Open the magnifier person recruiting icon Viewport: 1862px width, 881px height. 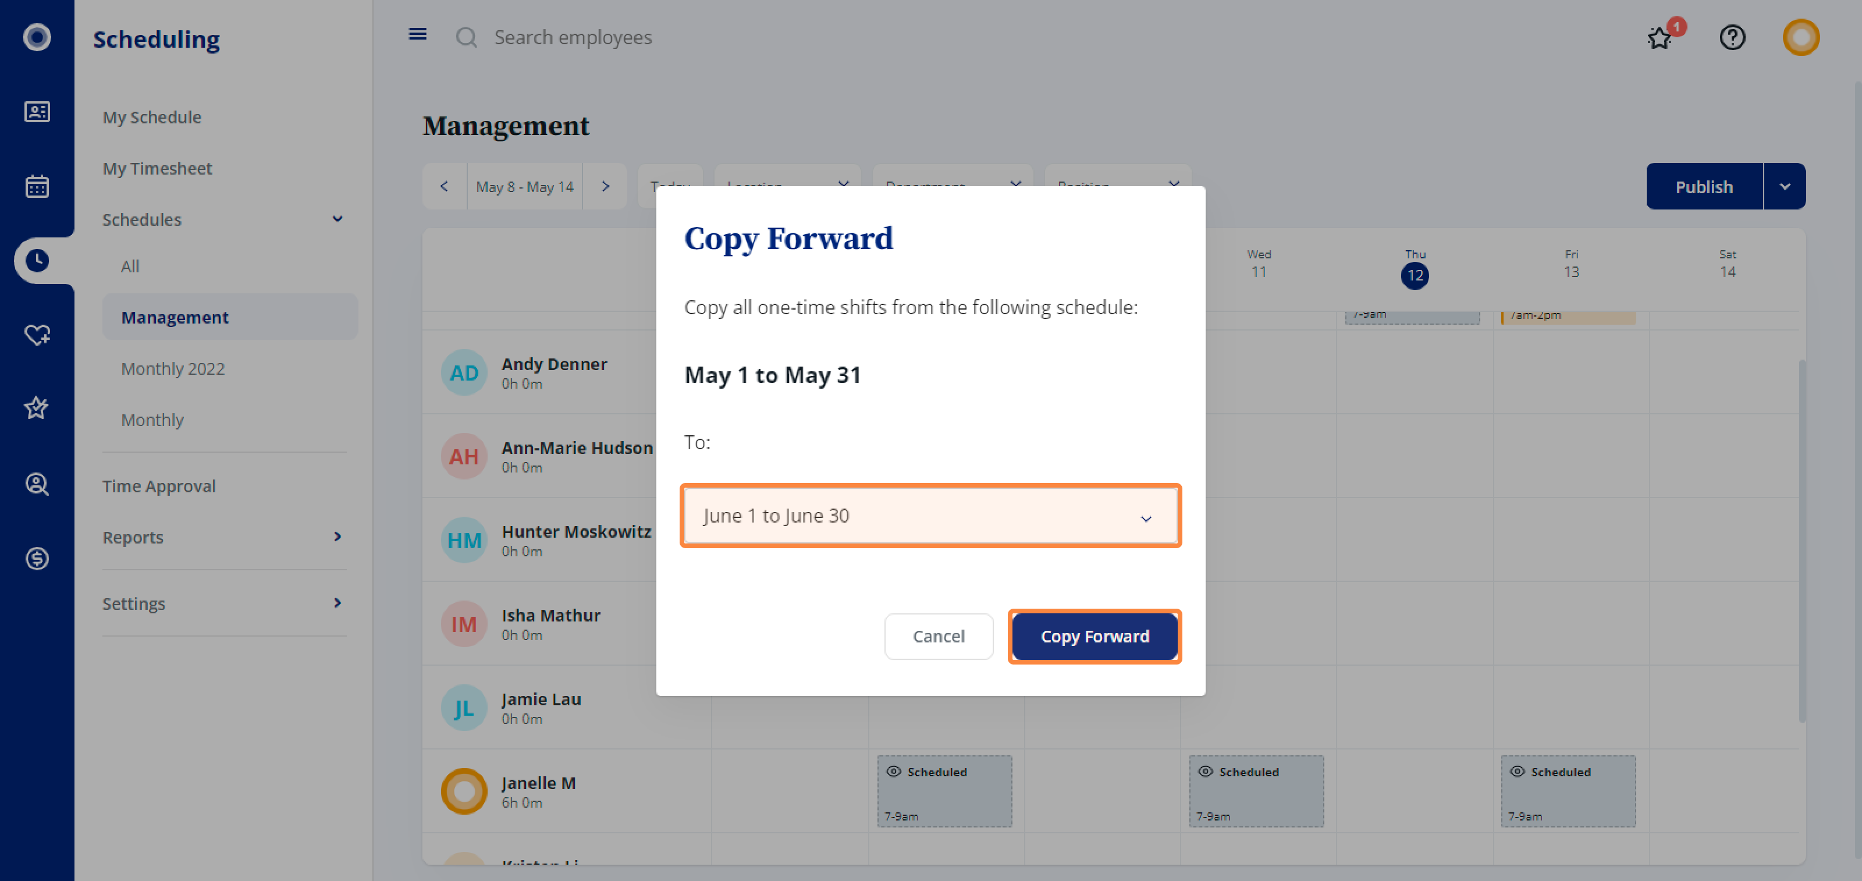pyautogui.click(x=37, y=484)
